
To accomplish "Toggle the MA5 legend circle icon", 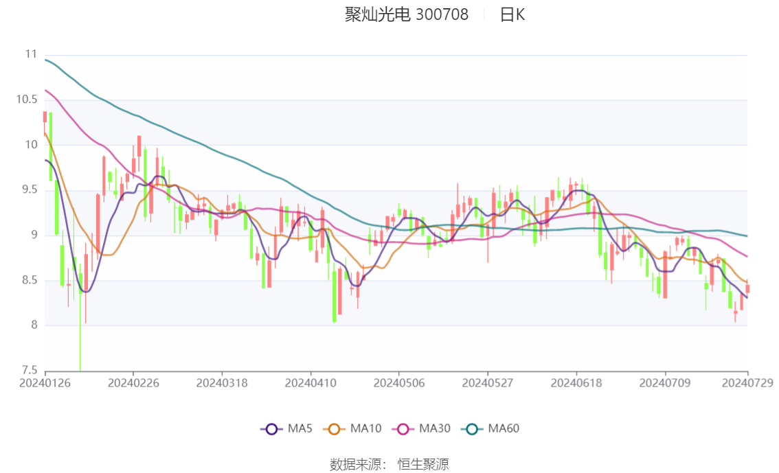I will (271, 429).
